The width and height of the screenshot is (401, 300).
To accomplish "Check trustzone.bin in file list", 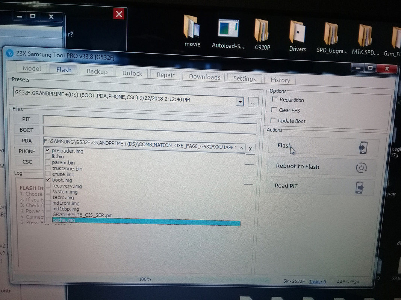I will pos(48,168).
